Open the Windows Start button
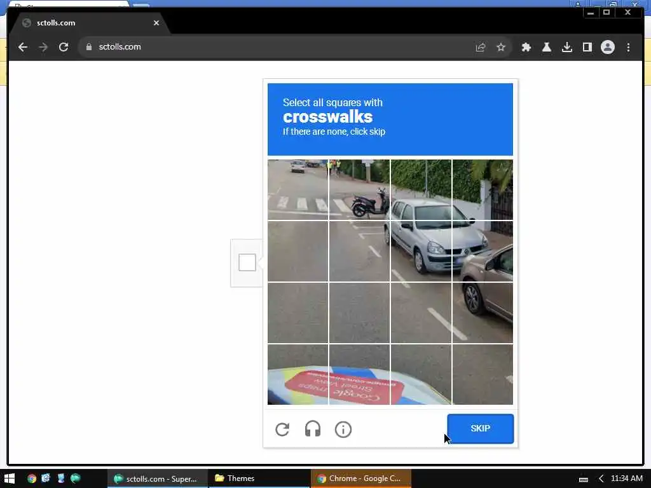Screen dimensions: 651x488 click(9, 478)
